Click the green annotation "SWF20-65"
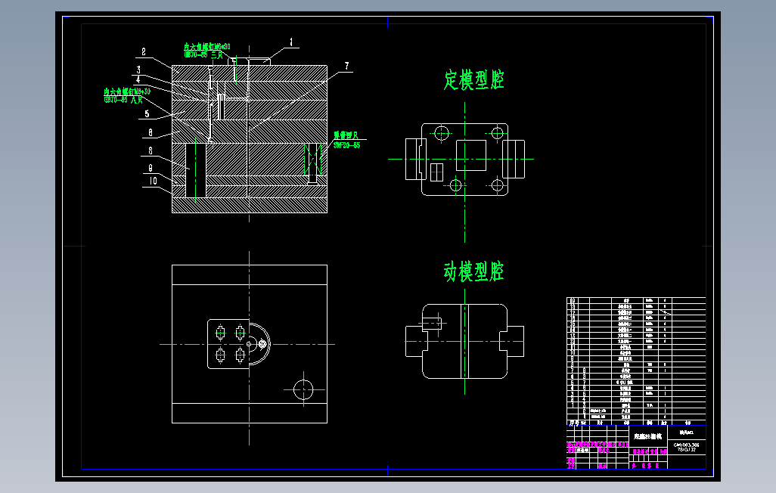The width and height of the screenshot is (776, 493). (x=346, y=145)
